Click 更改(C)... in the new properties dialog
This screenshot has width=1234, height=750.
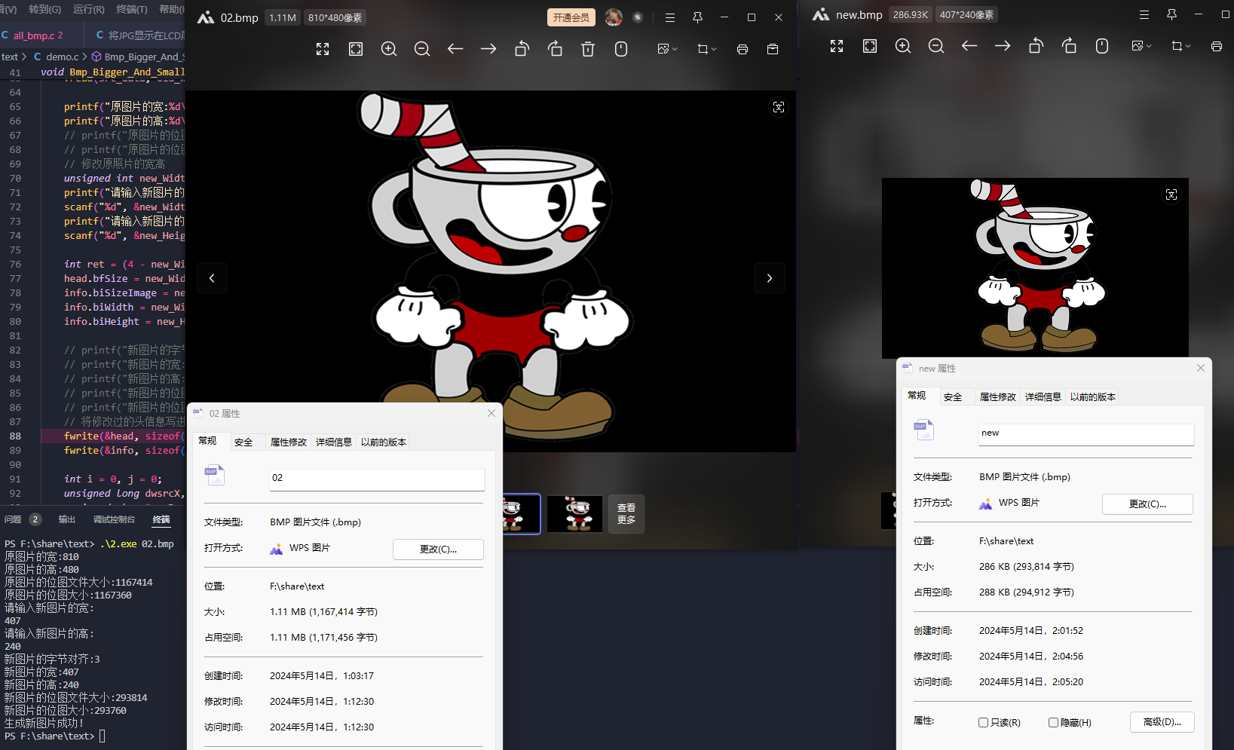1147,504
